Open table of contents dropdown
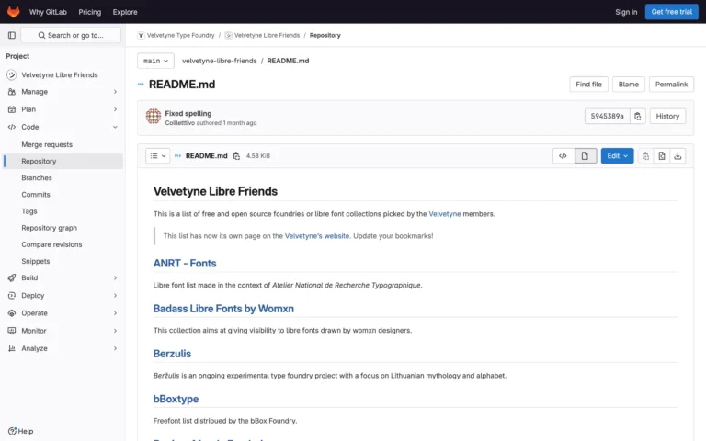The image size is (706, 441). click(x=158, y=156)
